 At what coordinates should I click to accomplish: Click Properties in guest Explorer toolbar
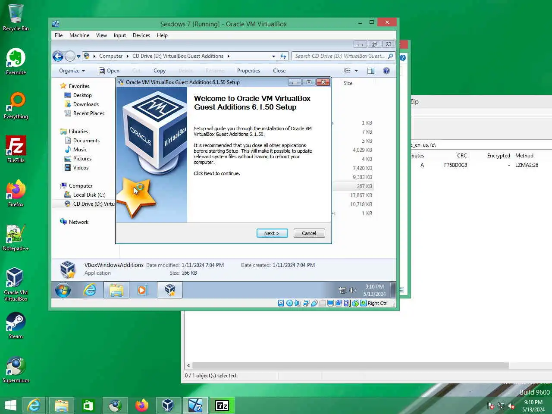coord(249,71)
